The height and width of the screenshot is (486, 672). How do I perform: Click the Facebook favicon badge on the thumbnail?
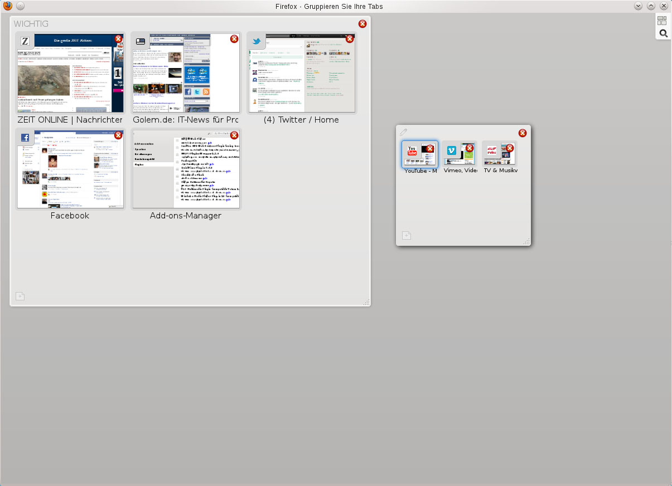pos(25,137)
